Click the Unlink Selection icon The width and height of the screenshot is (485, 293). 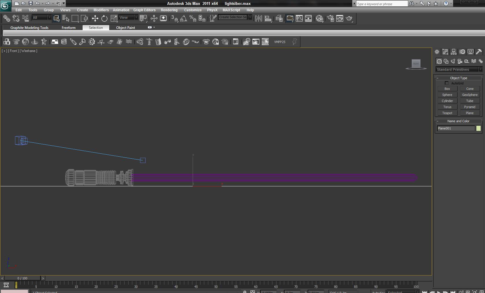tap(16, 18)
